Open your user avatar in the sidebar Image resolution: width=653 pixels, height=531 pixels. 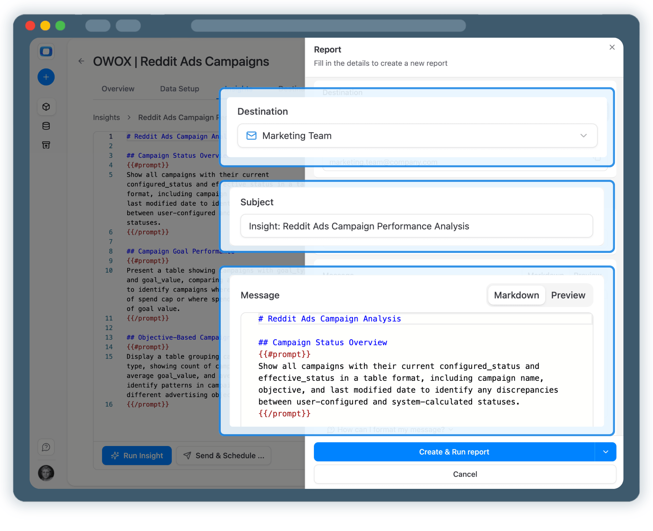(x=46, y=473)
